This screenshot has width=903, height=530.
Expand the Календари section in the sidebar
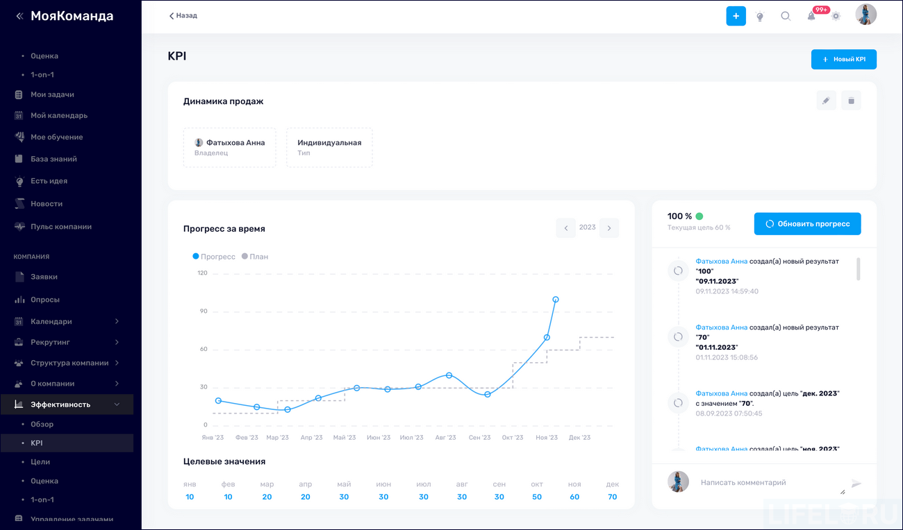click(50, 320)
